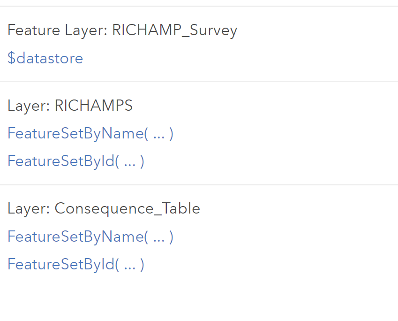Click the divider line above the RICHAMPS section
398x321 pixels.
click(199, 82)
